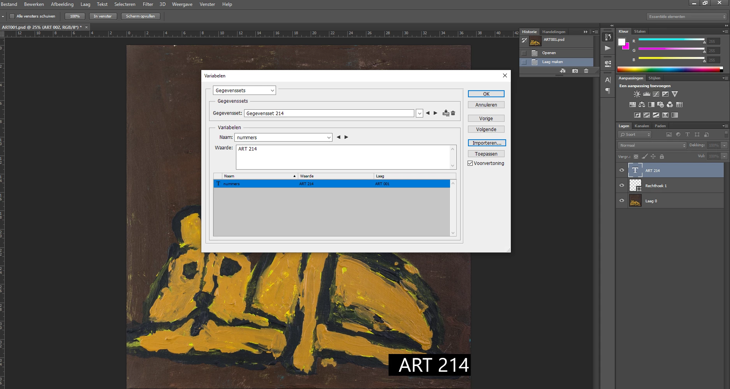Open the collapsed Actions play panel

coord(608,48)
